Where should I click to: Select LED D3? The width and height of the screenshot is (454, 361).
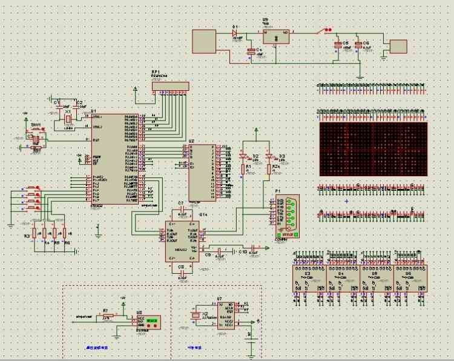(269, 156)
